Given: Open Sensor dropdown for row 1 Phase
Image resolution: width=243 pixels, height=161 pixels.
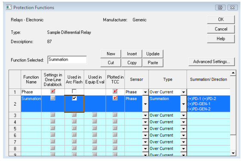Looking at the screenshot, I should (145, 92).
